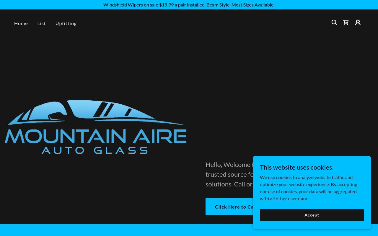
Task: Click the 'Click Here to Call' button
Action: click(x=229, y=206)
